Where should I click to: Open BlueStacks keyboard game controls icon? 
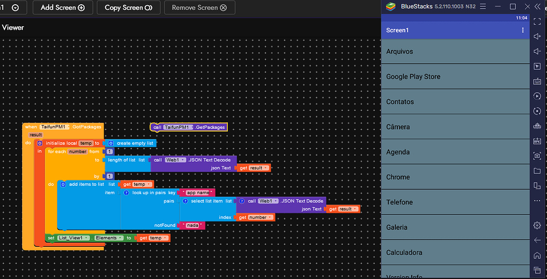tap(537, 81)
